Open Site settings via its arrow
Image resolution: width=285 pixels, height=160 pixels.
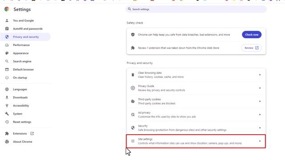tap(260, 141)
